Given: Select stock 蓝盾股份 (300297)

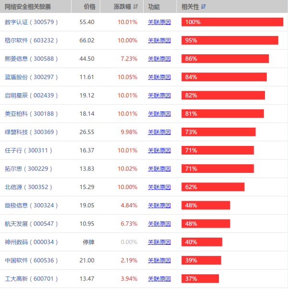Looking at the screenshot, I should [x=31, y=77].
